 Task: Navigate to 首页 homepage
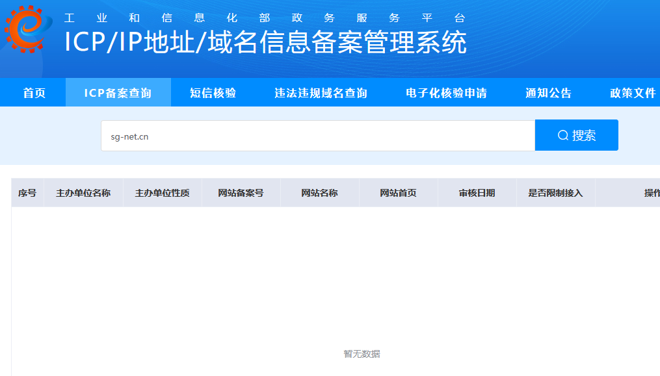[x=36, y=92]
